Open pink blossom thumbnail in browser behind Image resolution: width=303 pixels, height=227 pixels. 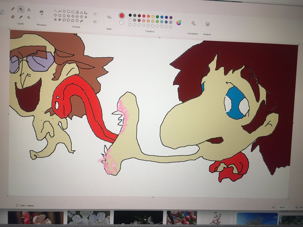36,218
